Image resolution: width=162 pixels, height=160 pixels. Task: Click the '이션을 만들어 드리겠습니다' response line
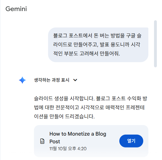(65, 117)
